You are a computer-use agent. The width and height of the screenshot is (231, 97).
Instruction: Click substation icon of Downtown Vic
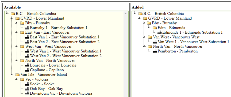coord(27,94)
